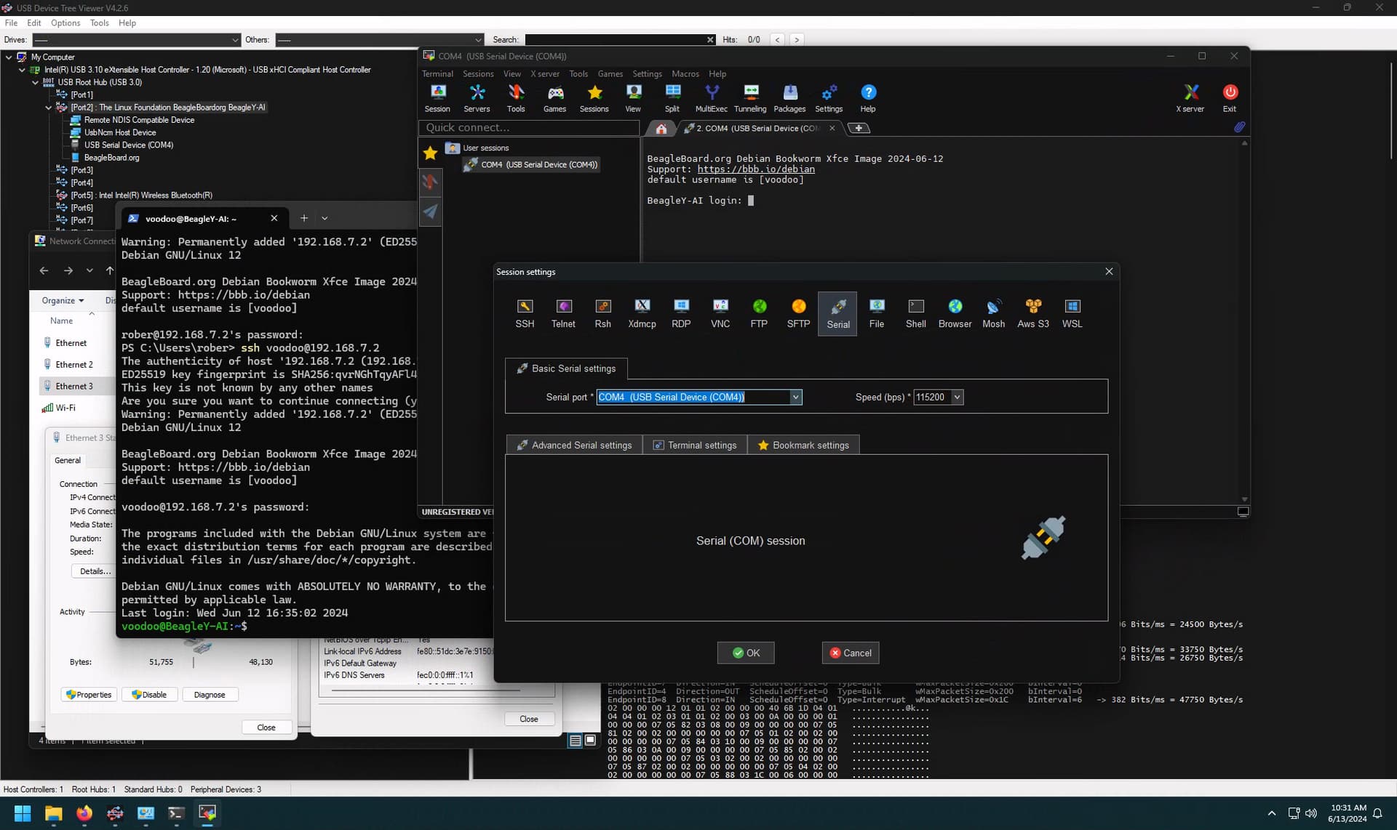Open the Windows Start menu
Viewport: 1397px width, 830px height.
pyautogui.click(x=23, y=813)
